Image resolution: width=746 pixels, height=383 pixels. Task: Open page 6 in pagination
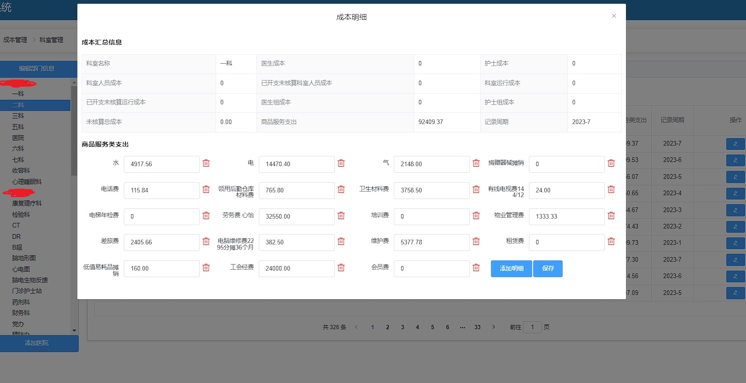448,327
